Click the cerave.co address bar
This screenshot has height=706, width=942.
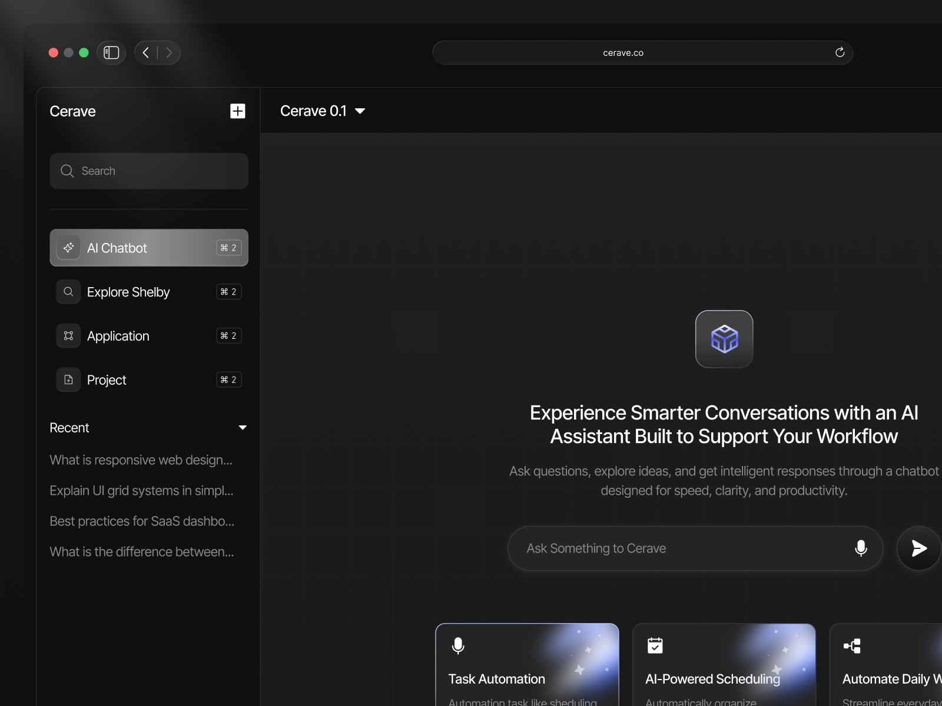(642, 53)
